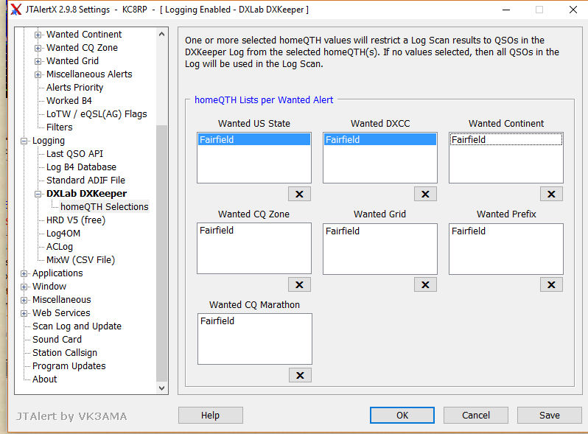Open Standard ADIF File settings

[x=85, y=180]
